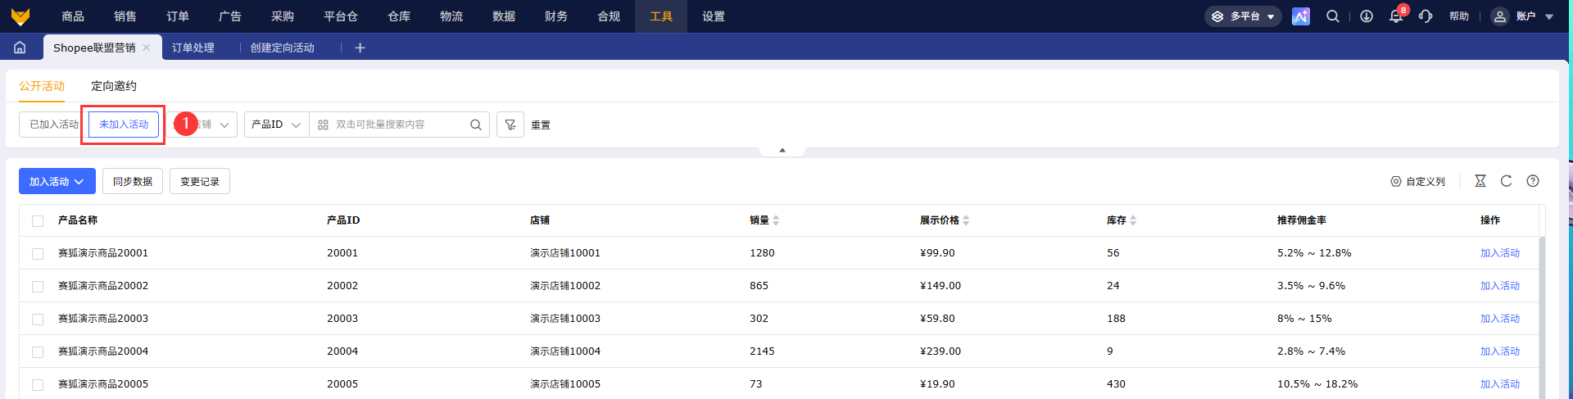Image resolution: width=1573 pixels, height=399 pixels.
Task: Expand the 账户 dropdown arrow
Action: point(1549,16)
